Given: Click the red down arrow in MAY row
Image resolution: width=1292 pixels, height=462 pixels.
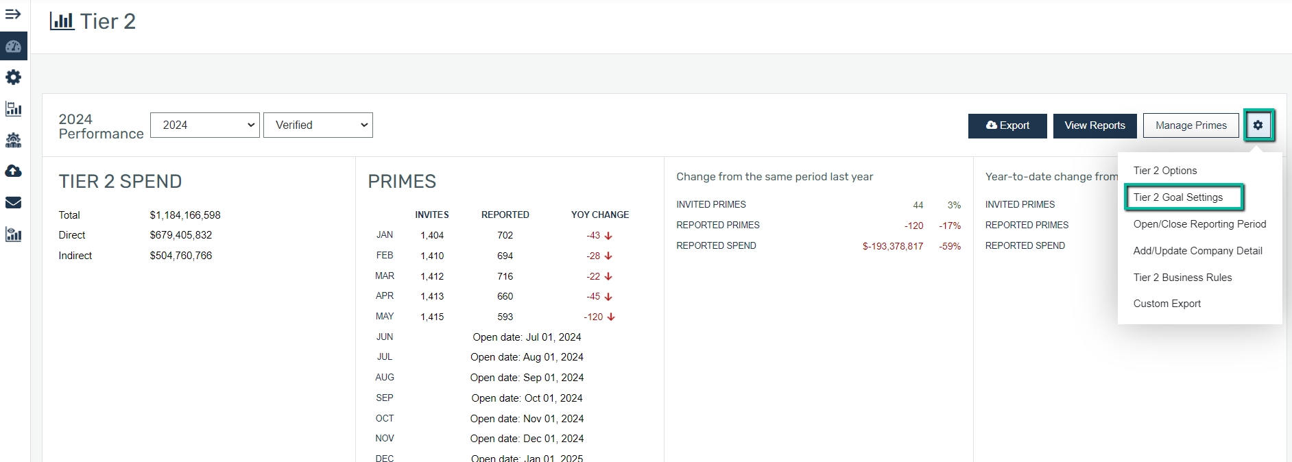Looking at the screenshot, I should (x=611, y=317).
